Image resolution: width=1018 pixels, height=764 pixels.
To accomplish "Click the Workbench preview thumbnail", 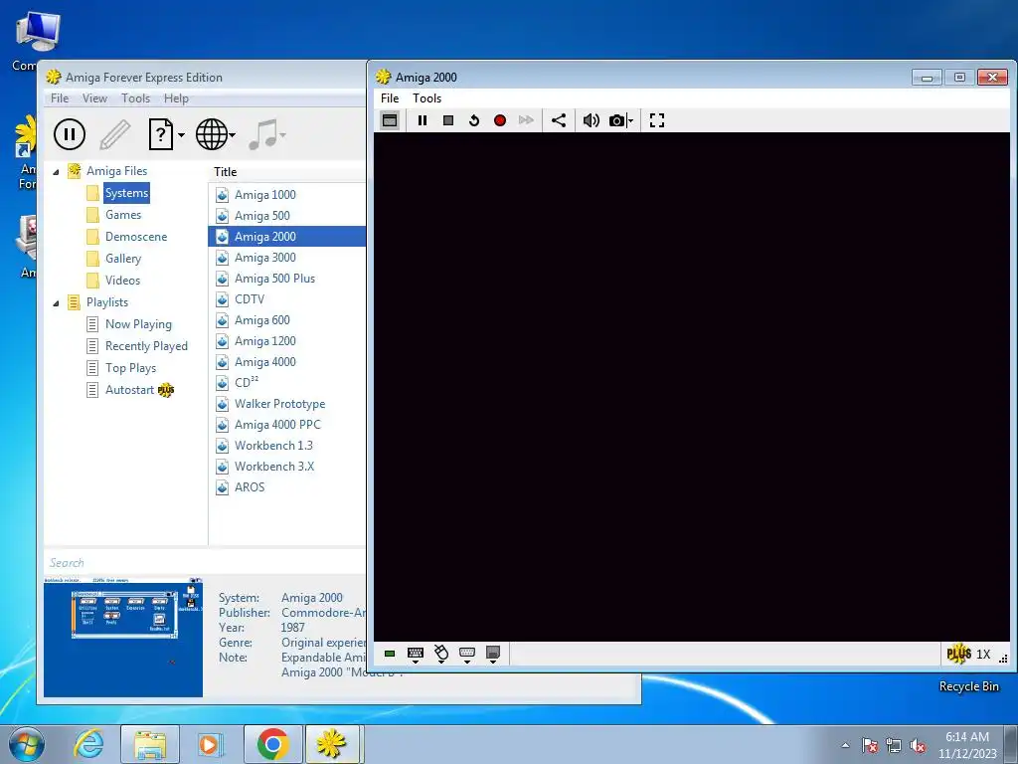I will pos(123,637).
